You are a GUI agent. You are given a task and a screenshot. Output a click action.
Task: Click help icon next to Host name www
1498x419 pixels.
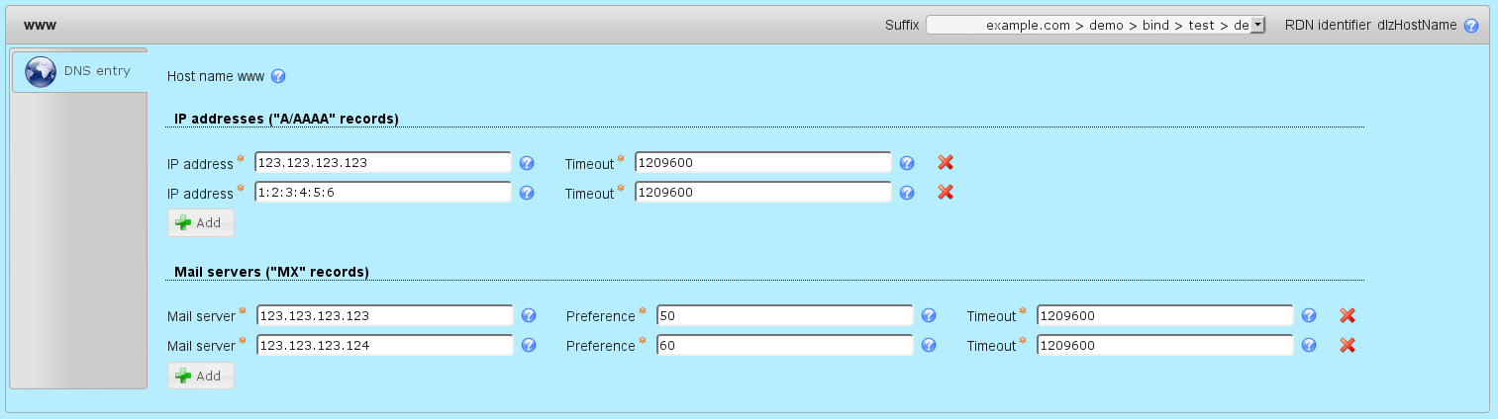[x=278, y=76]
